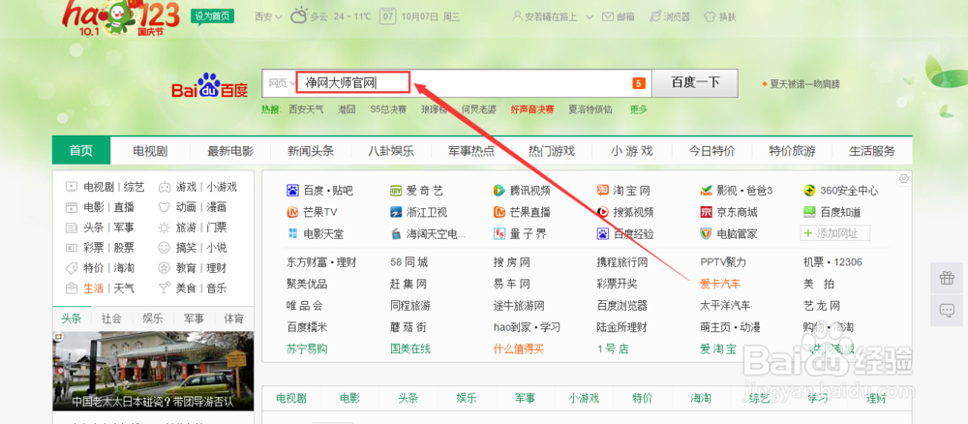The image size is (968, 424).
Task: Open the news photo thumbnail
Action: (153, 371)
